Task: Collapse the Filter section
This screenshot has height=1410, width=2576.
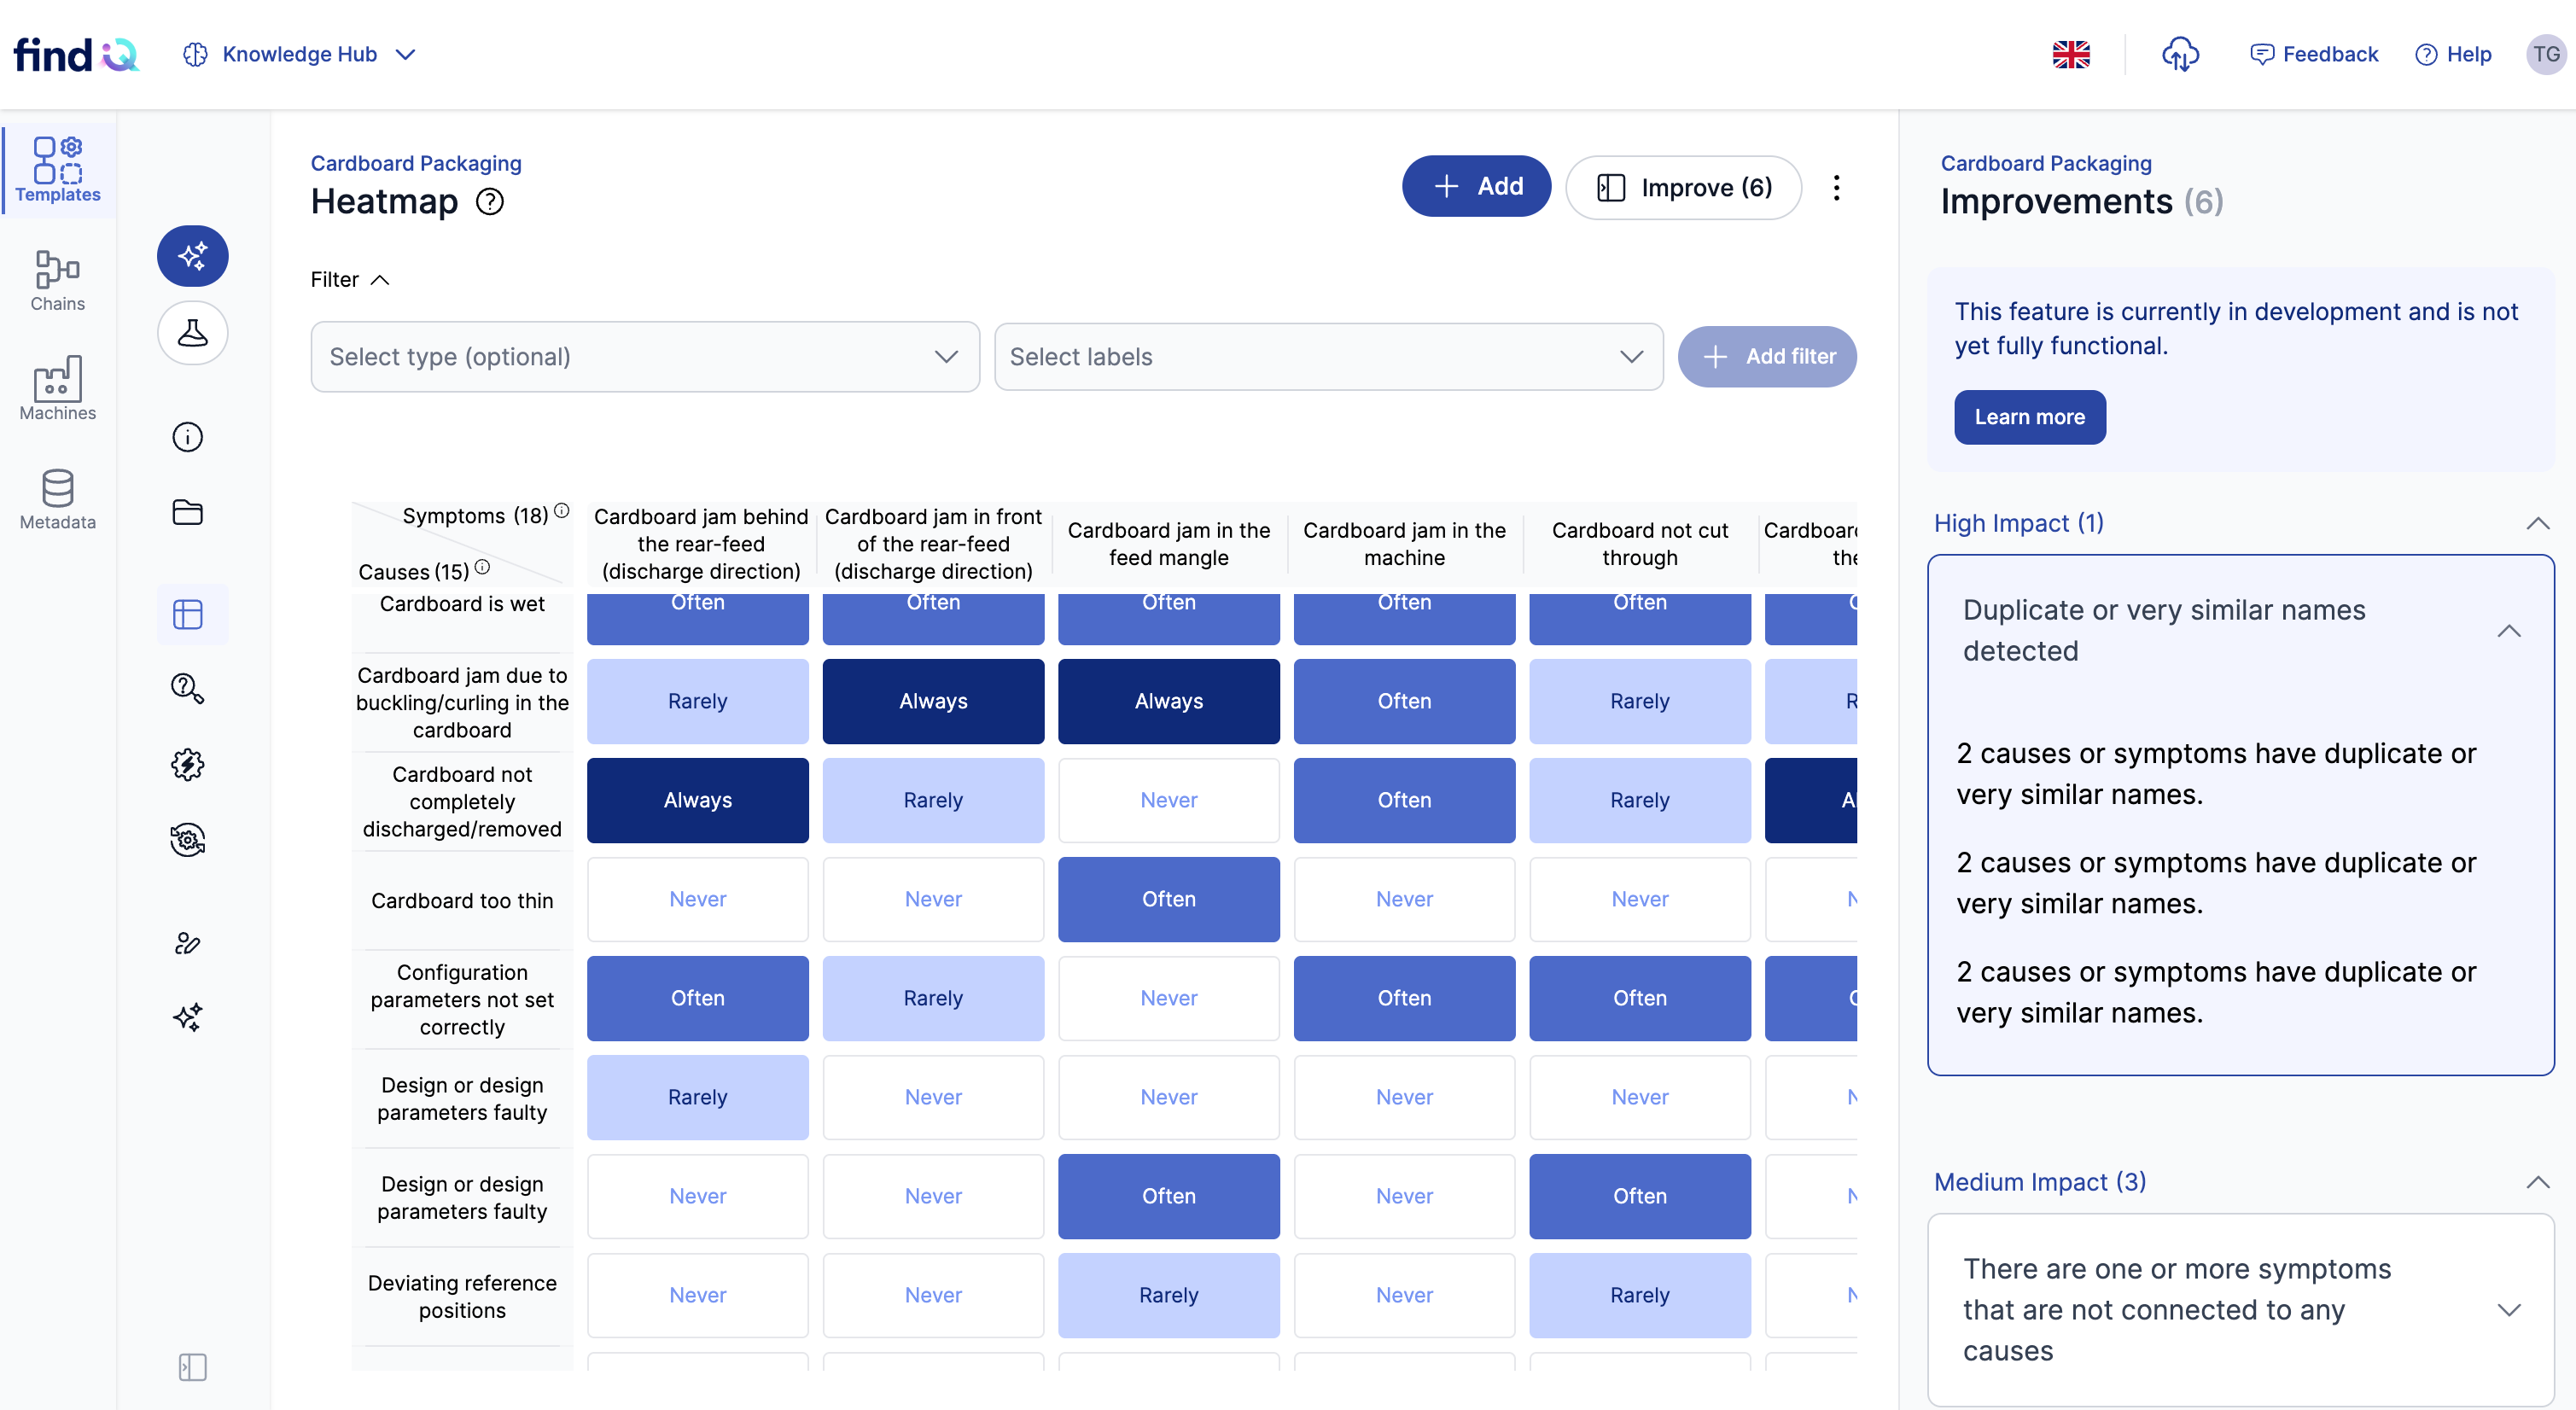Action: click(x=350, y=280)
